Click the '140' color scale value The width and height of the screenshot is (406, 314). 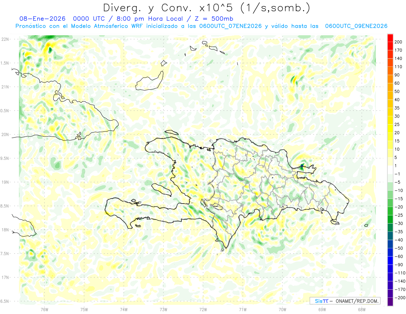[399, 58]
